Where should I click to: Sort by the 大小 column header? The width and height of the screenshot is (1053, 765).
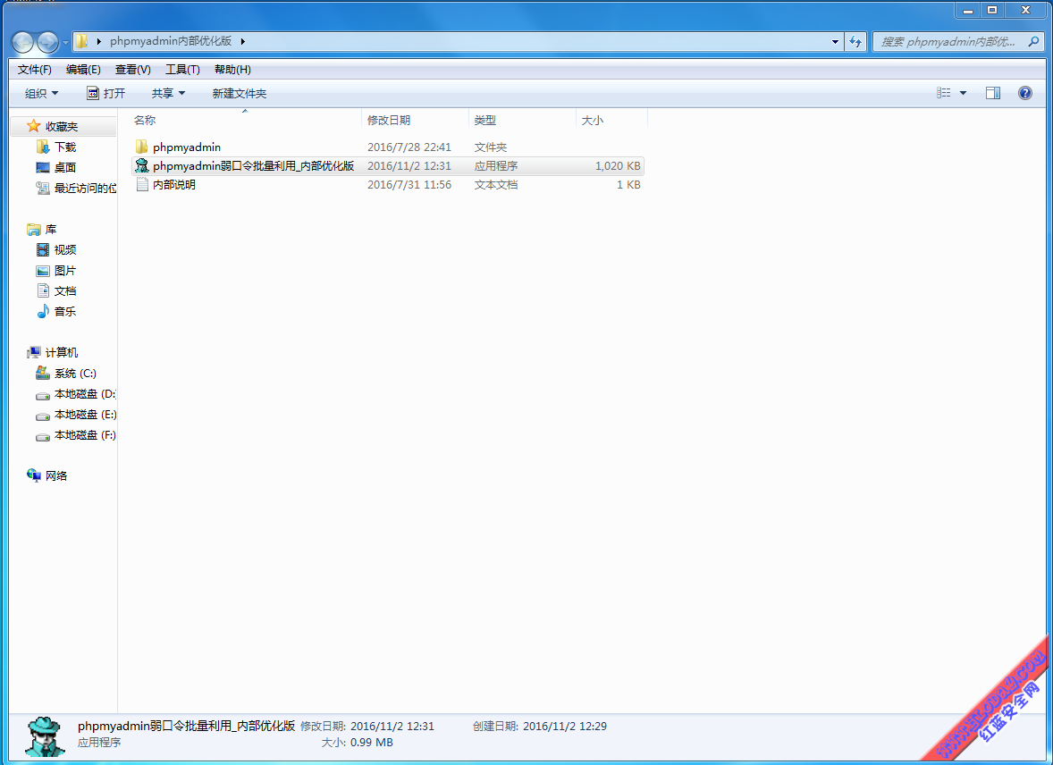click(x=611, y=121)
